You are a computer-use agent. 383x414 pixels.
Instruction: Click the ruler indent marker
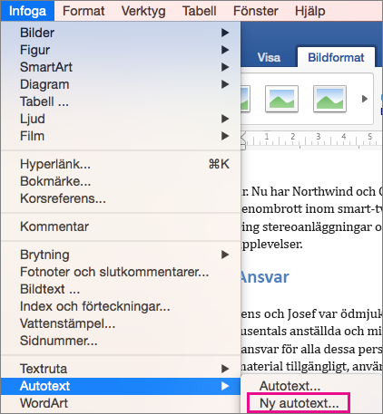point(243,140)
